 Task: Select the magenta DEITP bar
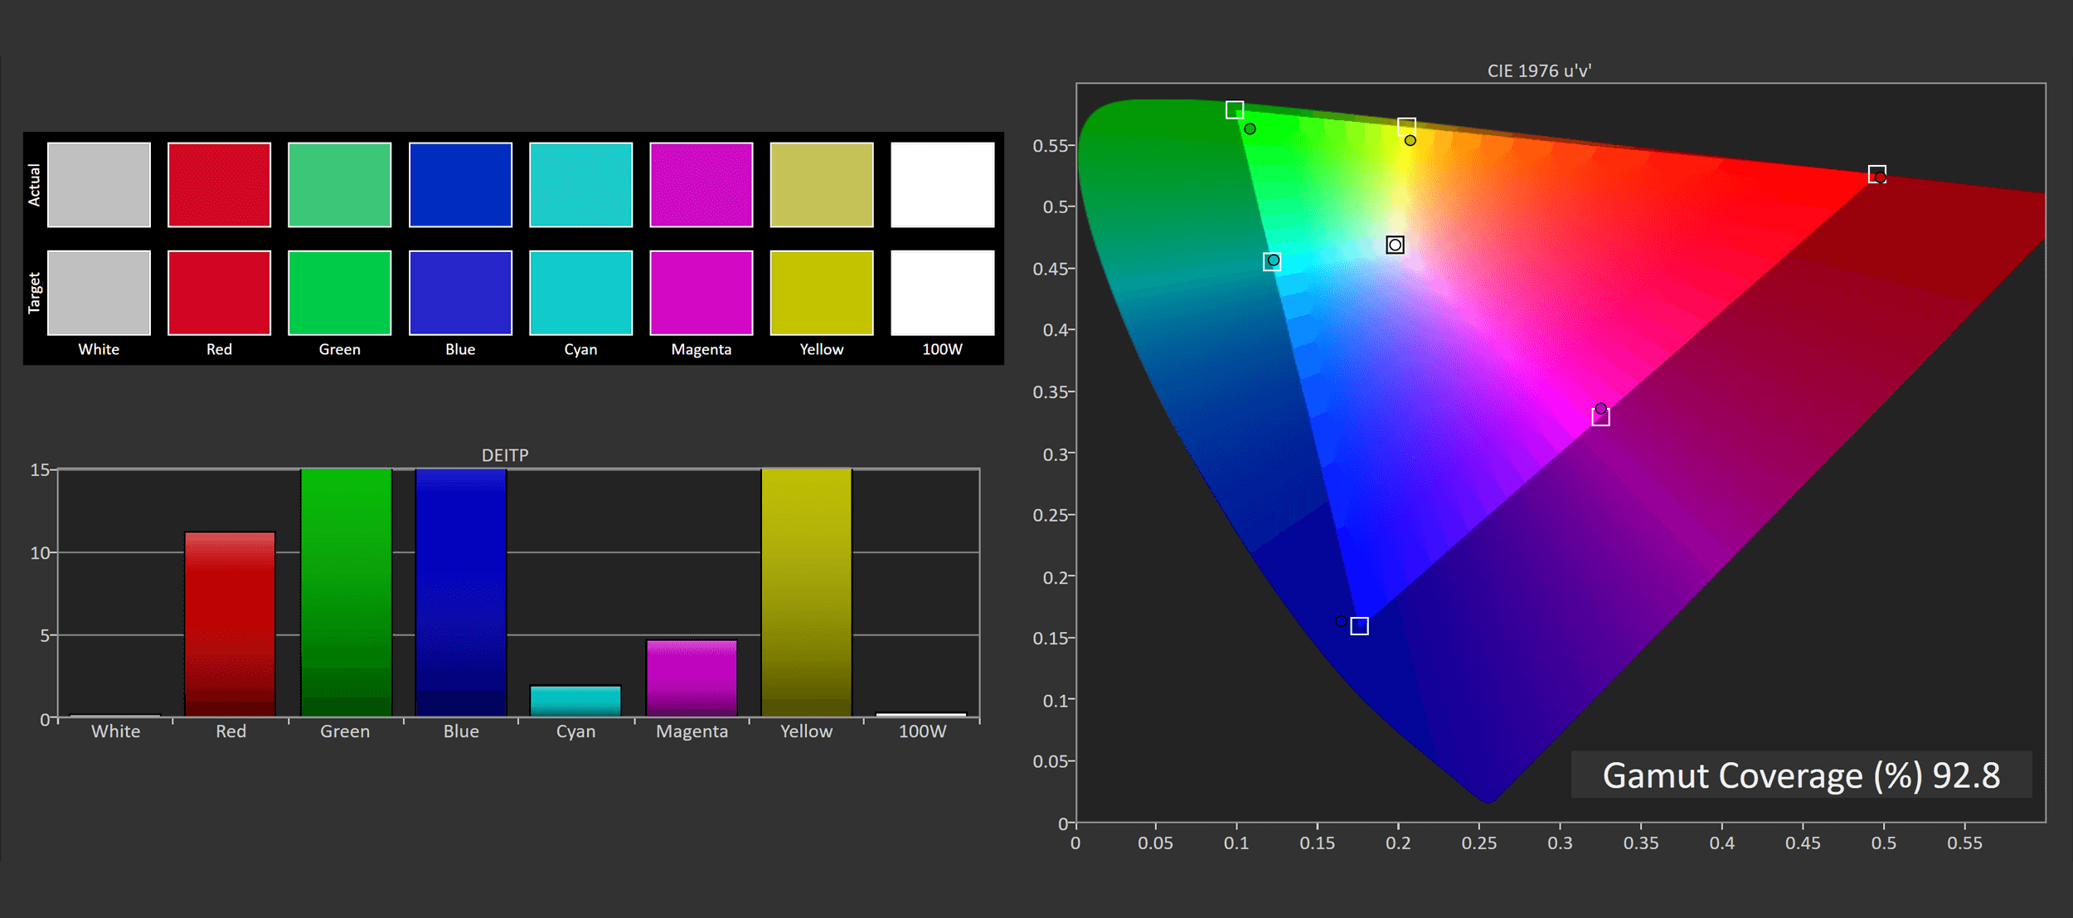click(692, 678)
